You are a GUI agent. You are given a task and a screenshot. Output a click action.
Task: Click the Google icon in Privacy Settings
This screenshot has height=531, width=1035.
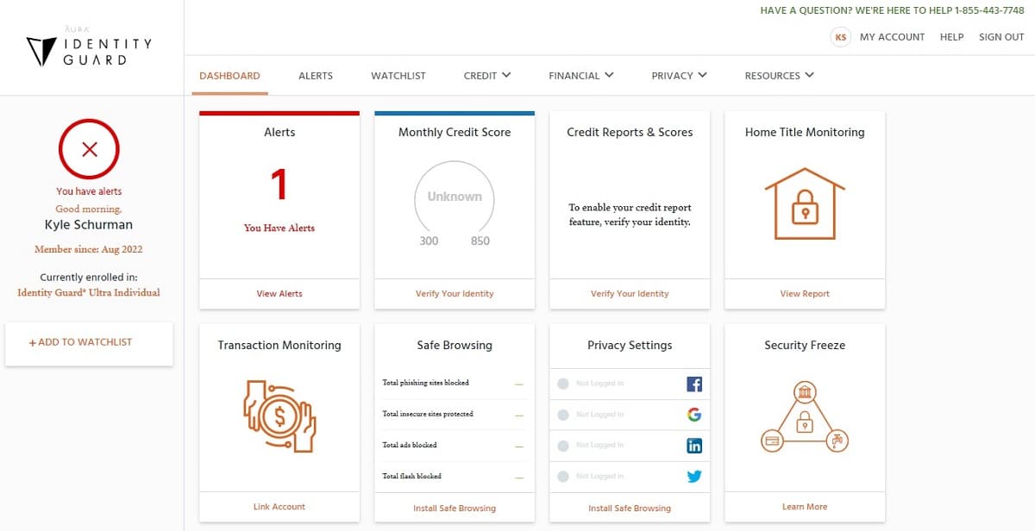click(x=694, y=415)
